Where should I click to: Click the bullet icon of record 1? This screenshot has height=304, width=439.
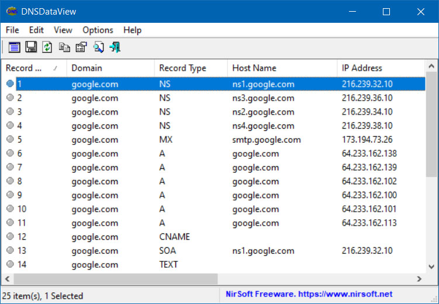tap(10, 84)
